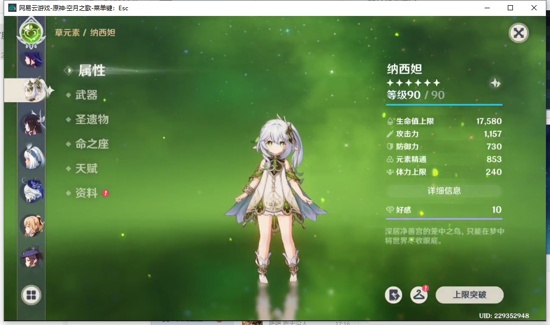Open the 武器 weapon tab

(x=87, y=95)
